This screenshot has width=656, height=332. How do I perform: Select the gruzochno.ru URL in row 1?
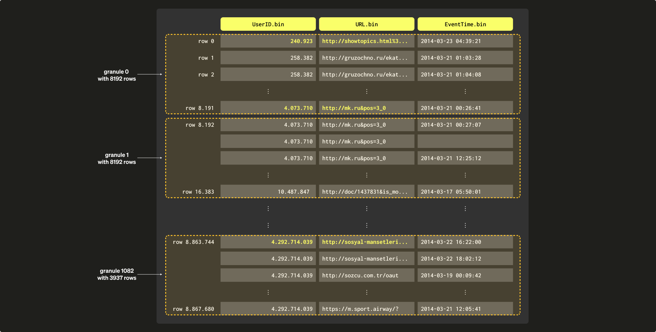pos(365,58)
